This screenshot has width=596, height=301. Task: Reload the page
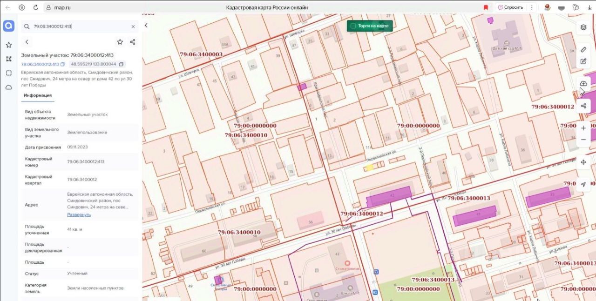pyautogui.click(x=36, y=7)
